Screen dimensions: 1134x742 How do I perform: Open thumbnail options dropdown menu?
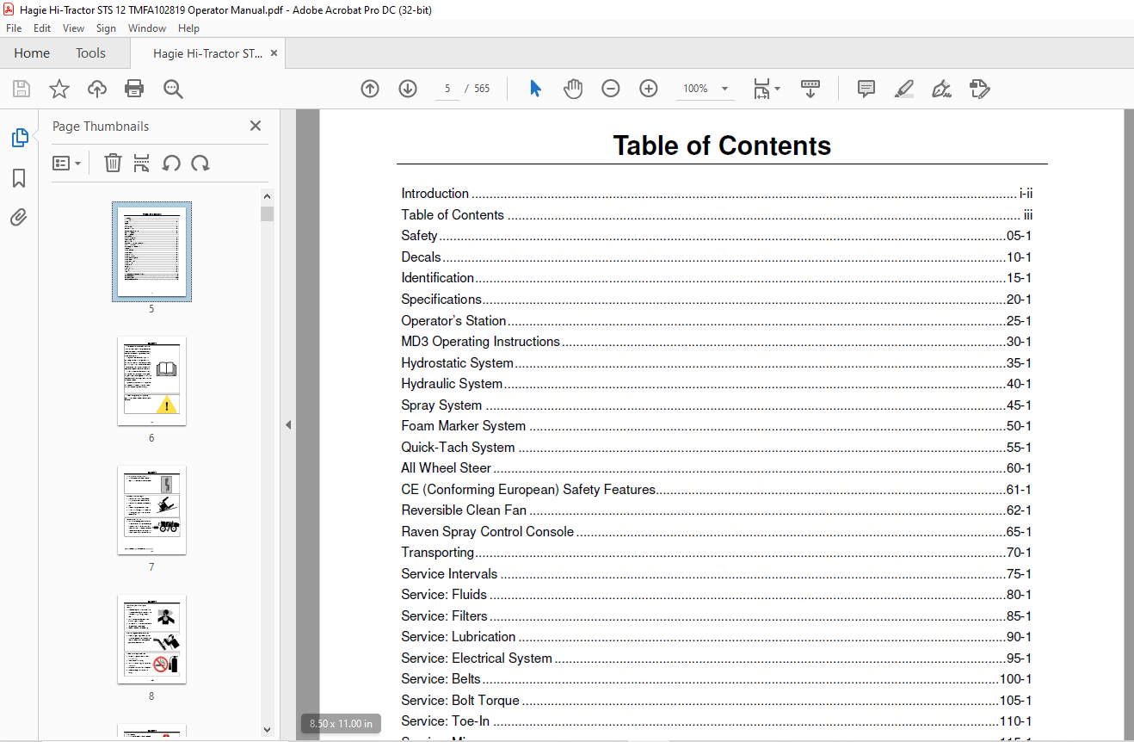click(66, 163)
